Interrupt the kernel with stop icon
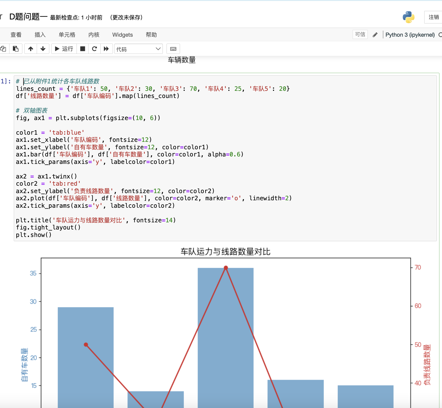The height and width of the screenshot is (408, 442). (x=83, y=49)
